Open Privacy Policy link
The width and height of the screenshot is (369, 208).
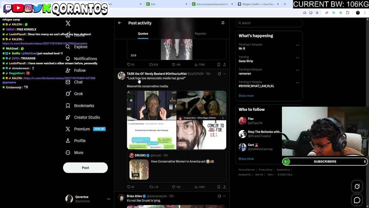tap(266, 170)
